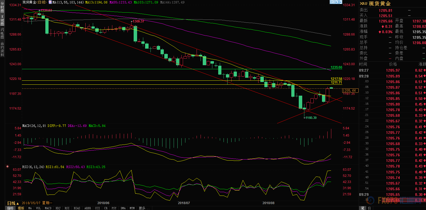Click the 09:28 tick row 1205.89

tap(392, 76)
